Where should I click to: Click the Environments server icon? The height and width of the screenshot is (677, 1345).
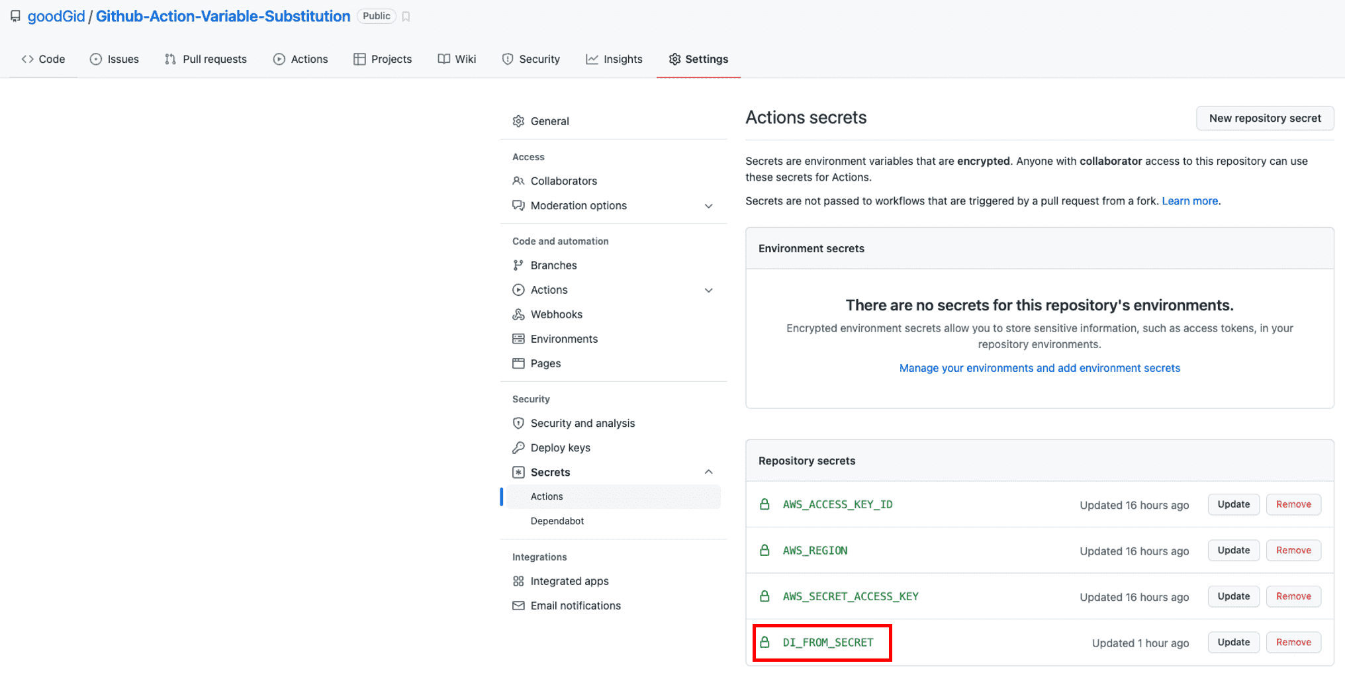point(518,339)
